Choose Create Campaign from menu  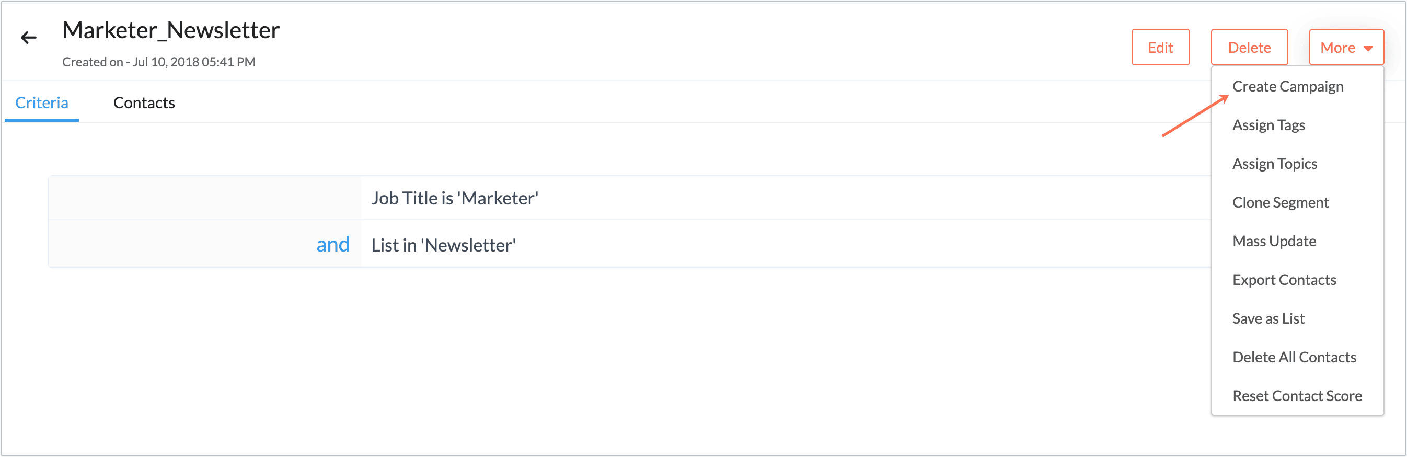tap(1287, 86)
